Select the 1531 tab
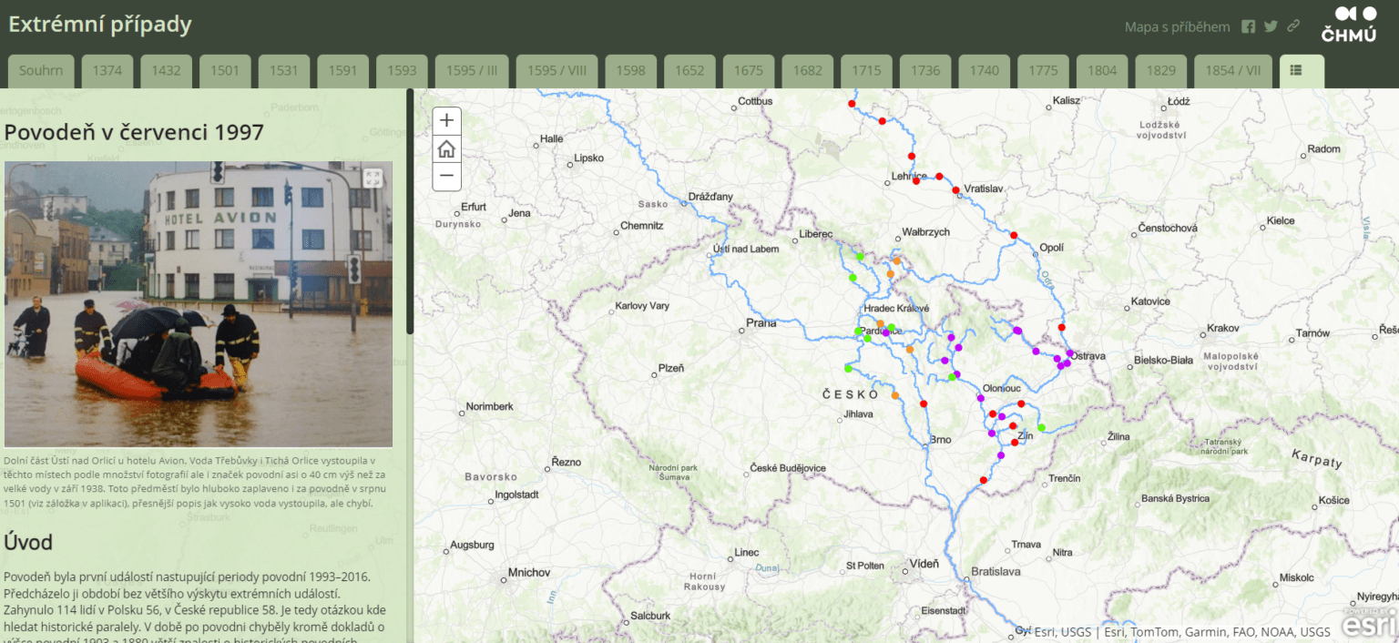Image resolution: width=1399 pixels, height=643 pixels. (283, 70)
